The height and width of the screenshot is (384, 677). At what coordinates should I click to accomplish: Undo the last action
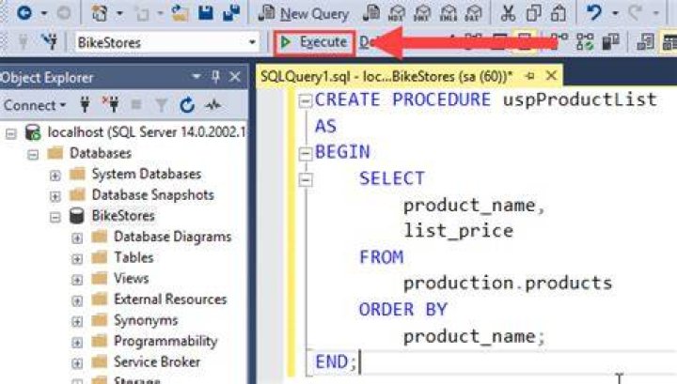click(x=594, y=13)
